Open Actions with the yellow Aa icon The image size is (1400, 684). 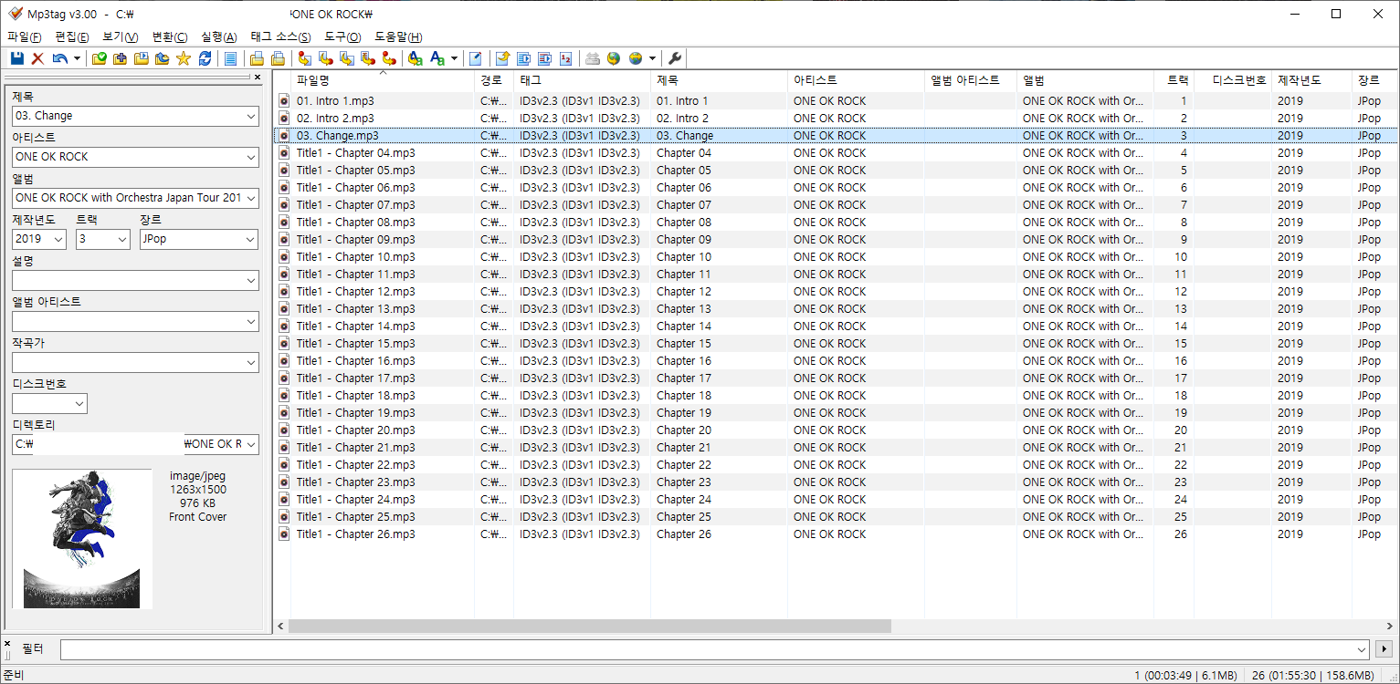416,58
